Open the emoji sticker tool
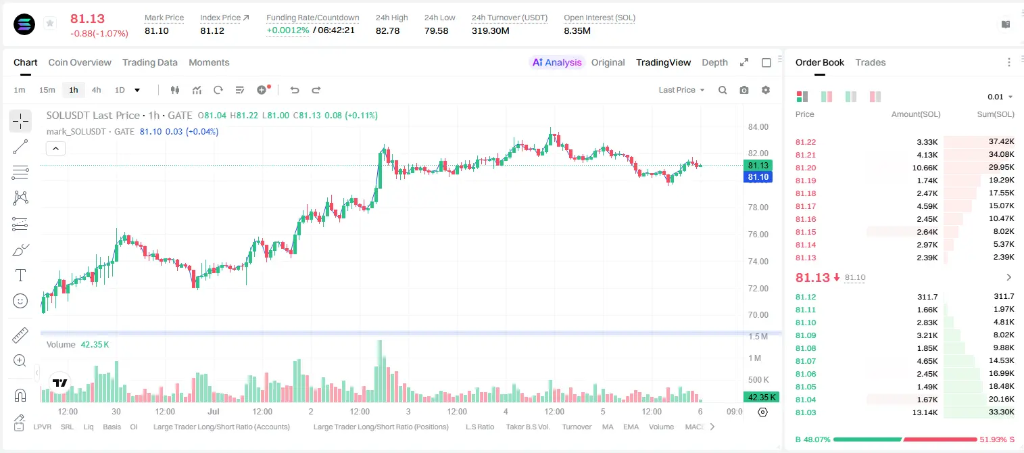The width and height of the screenshot is (1024, 453). (20, 301)
